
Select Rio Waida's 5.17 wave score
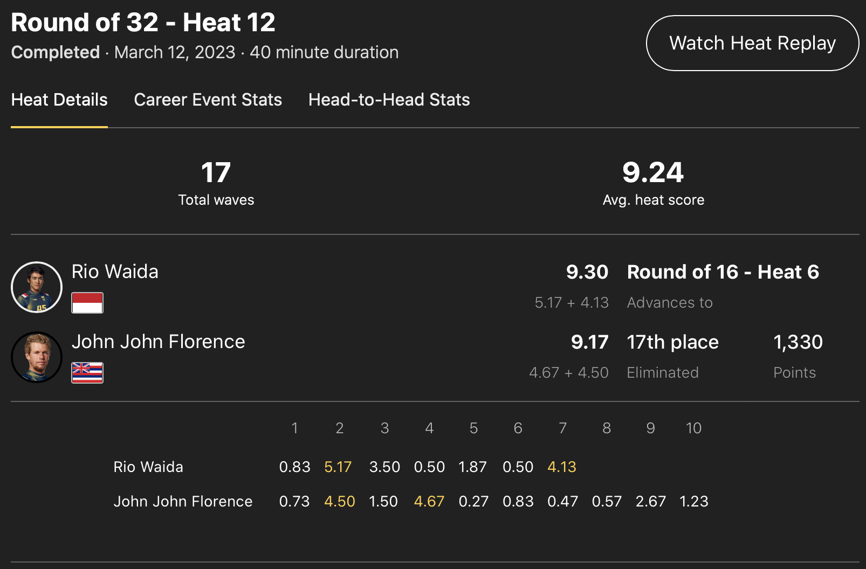click(338, 467)
